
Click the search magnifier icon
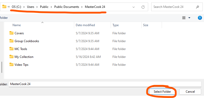point(197,7)
